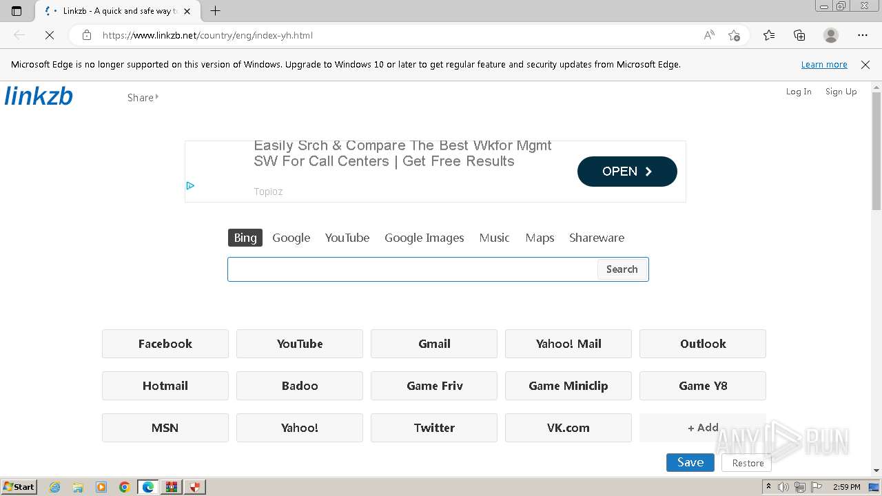Click the volume tray icon
The width and height of the screenshot is (882, 496).
pyautogui.click(x=784, y=487)
